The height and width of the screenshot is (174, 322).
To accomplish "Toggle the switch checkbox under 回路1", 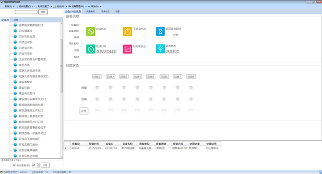I will click(x=97, y=111).
